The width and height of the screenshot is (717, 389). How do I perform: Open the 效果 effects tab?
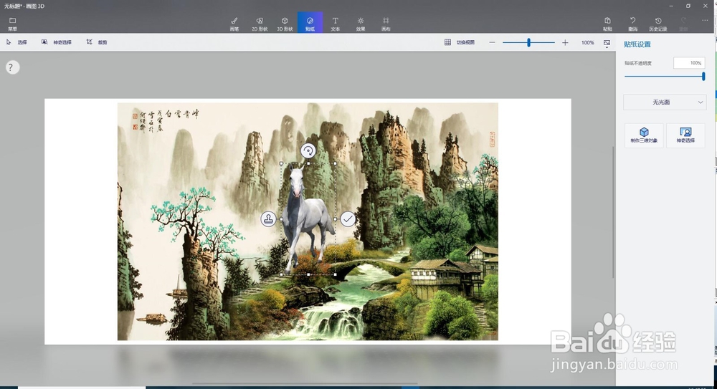pos(361,24)
